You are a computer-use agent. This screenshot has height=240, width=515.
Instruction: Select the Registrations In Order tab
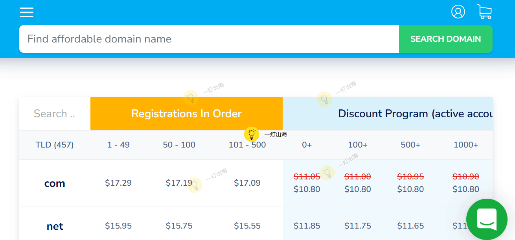click(186, 114)
